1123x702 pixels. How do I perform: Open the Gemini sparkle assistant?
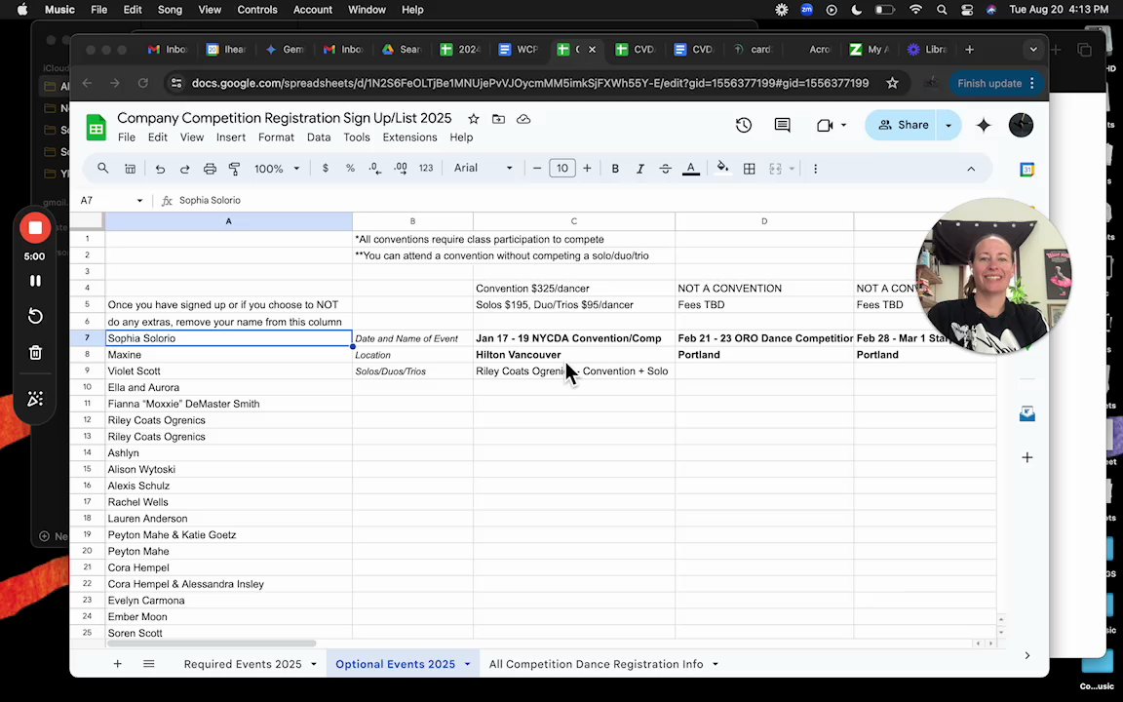[984, 125]
